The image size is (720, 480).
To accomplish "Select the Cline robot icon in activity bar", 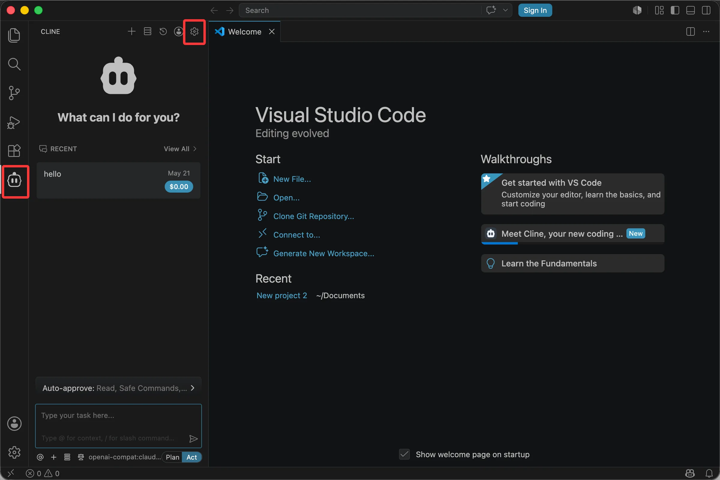I will (14, 181).
